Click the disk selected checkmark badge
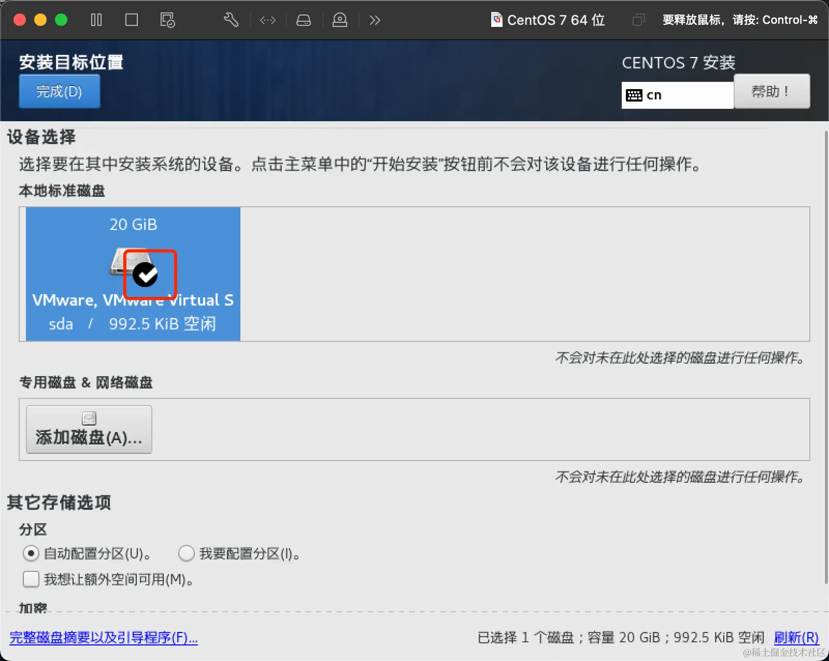This screenshot has width=829, height=661. (145, 275)
